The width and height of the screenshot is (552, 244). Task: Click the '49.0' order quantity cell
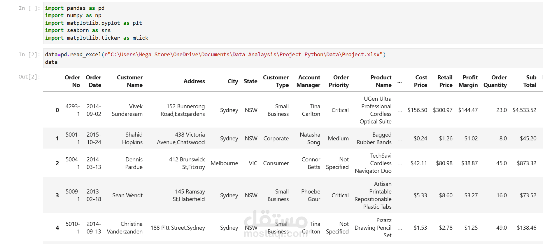tap(502, 228)
